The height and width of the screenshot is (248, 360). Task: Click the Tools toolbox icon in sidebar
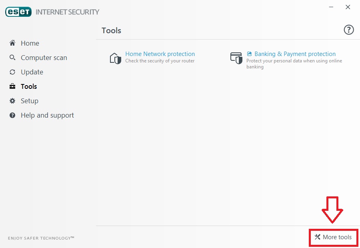pos(12,86)
